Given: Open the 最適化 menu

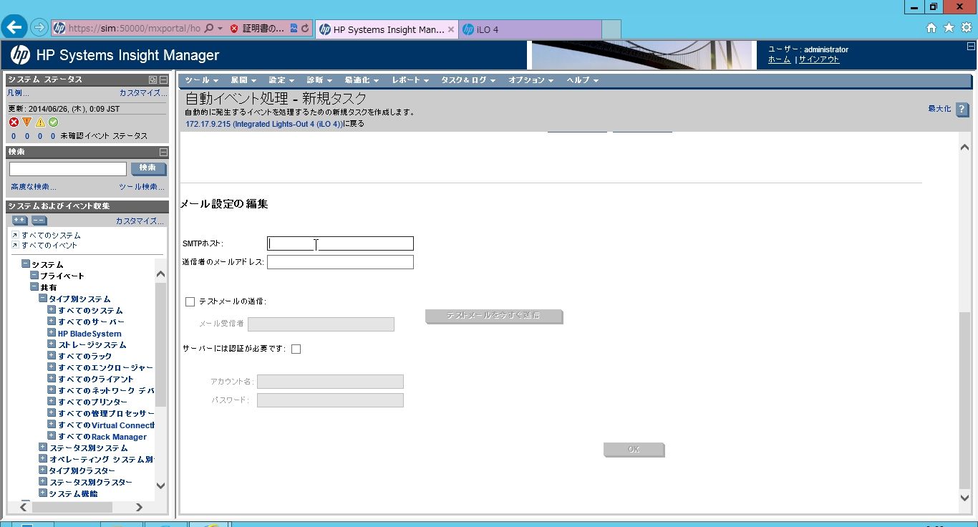Looking at the screenshot, I should (x=362, y=80).
